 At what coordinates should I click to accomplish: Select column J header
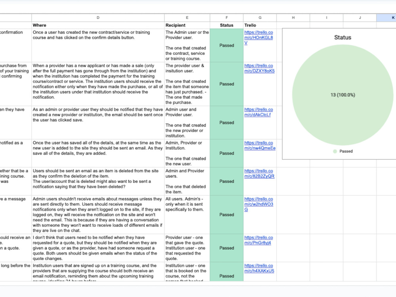tap(360, 18)
